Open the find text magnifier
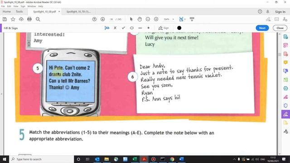This screenshot has height=163, width=290. (x=38, y=19)
